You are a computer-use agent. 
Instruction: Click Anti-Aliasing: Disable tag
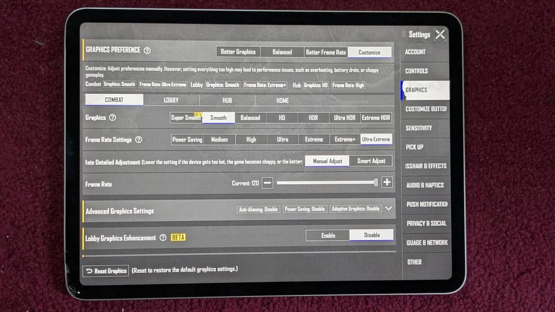[x=258, y=210]
